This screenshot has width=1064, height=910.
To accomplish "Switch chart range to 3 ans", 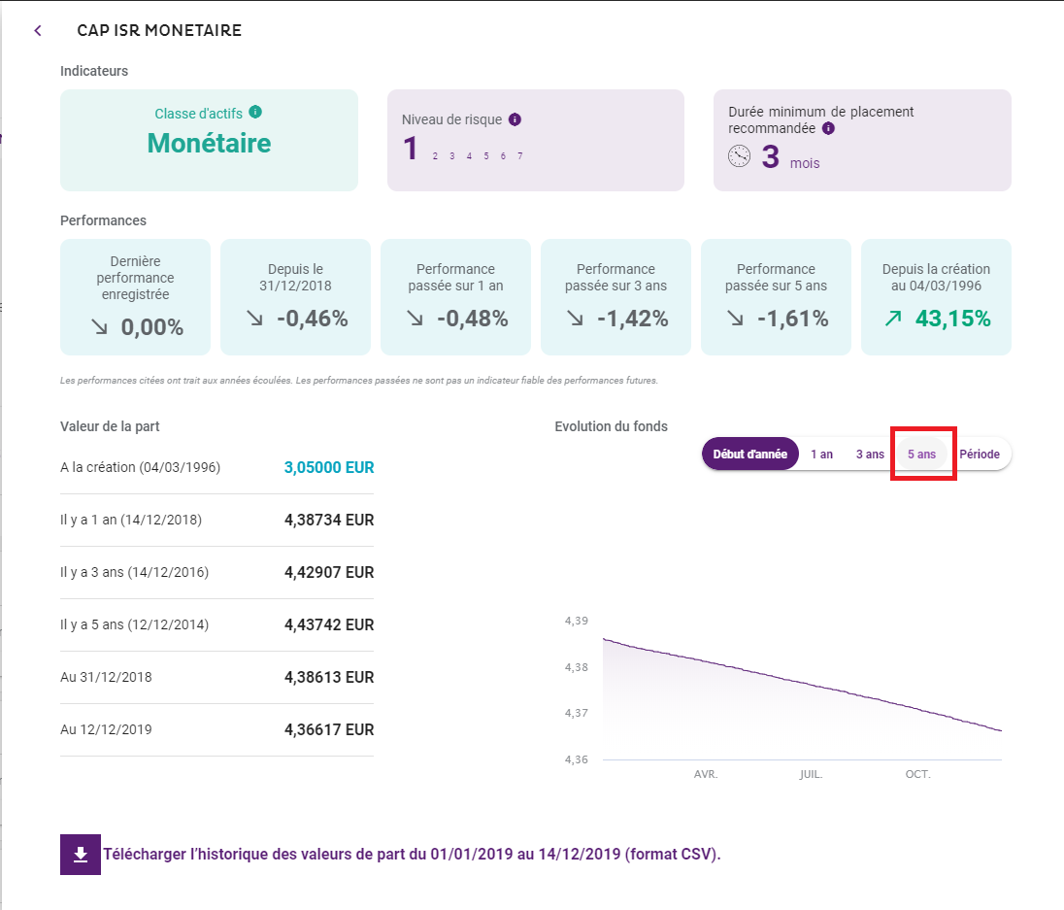I will [870, 454].
